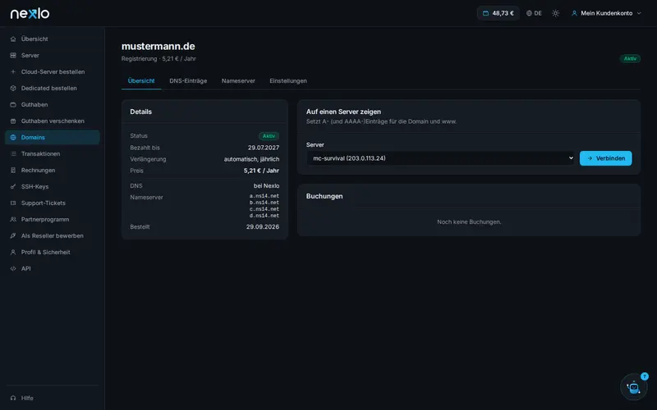Click the Preis value 5,21 € / Jahr

(261, 171)
